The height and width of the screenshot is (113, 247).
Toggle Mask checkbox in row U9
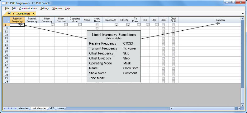pyautogui.click(x=163, y=81)
